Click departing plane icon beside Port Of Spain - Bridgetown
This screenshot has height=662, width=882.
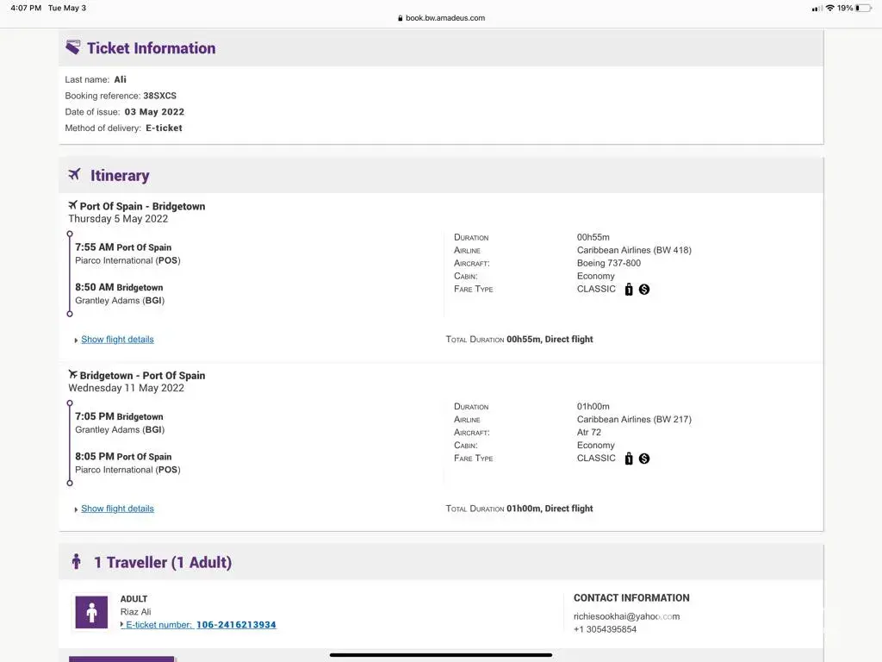click(x=72, y=206)
